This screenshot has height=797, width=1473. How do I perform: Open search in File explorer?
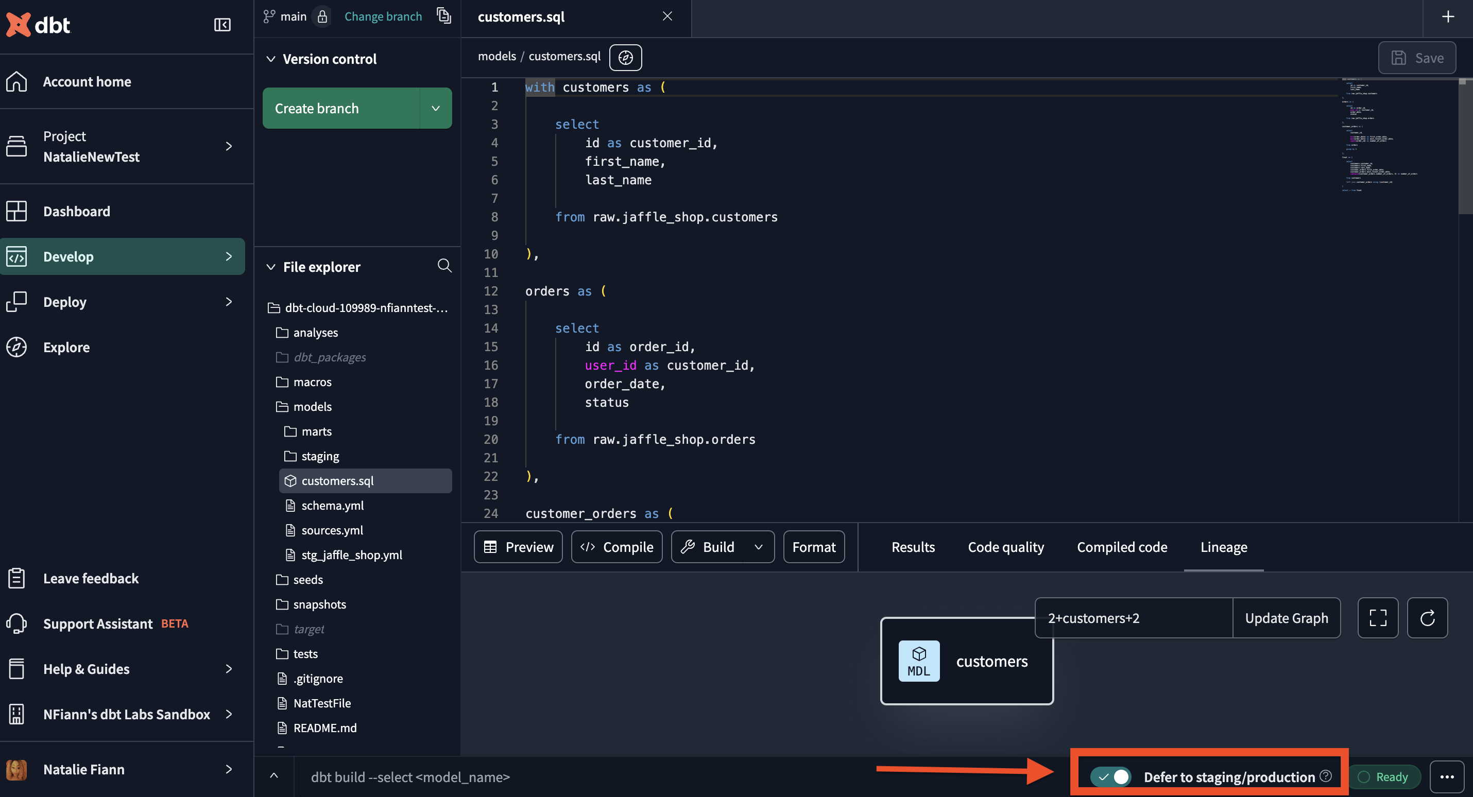(x=444, y=266)
